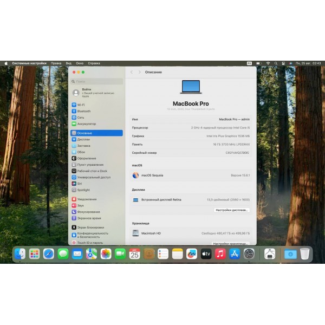Click the Настройки дисплеев… button
This screenshot has width=325, height=325.
click(x=232, y=210)
